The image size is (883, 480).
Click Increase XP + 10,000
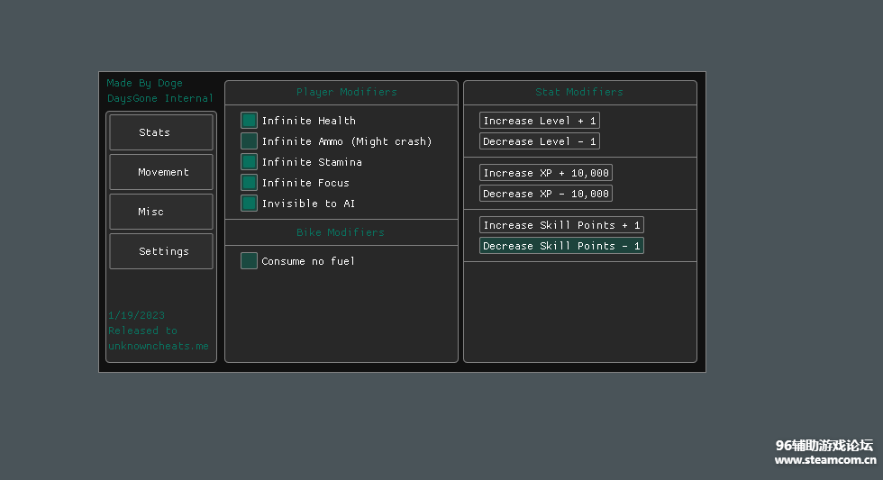[x=545, y=173]
